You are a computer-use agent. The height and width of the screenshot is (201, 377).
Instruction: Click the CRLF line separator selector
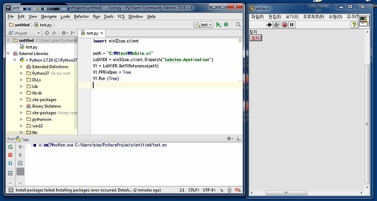pyautogui.click(x=194, y=190)
